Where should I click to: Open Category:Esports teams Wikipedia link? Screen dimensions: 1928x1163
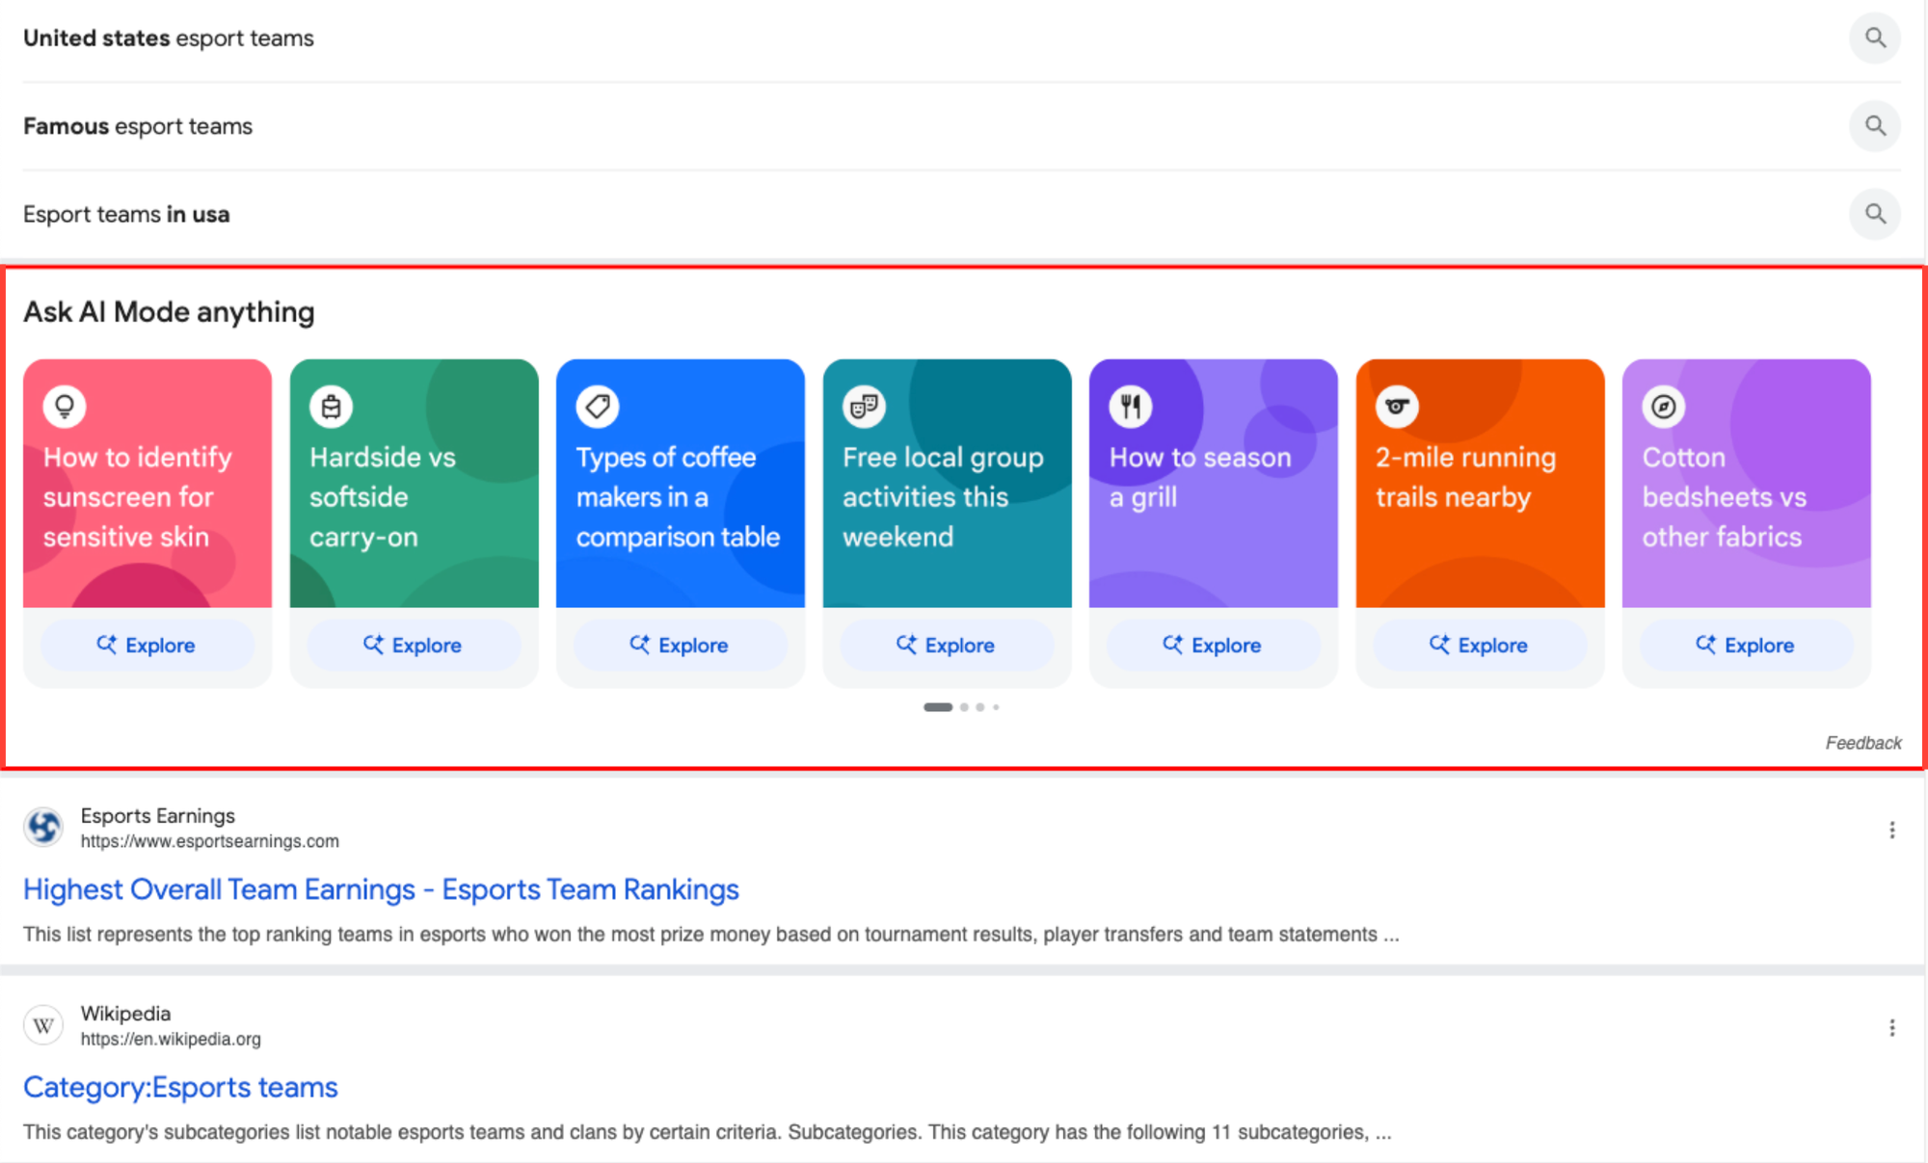tap(180, 1087)
